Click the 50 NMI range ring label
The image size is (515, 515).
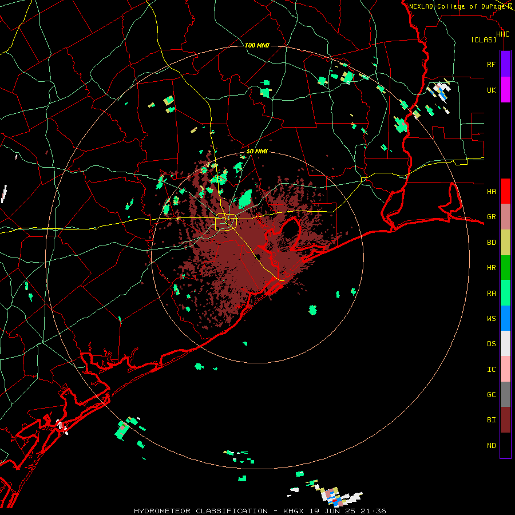(257, 151)
